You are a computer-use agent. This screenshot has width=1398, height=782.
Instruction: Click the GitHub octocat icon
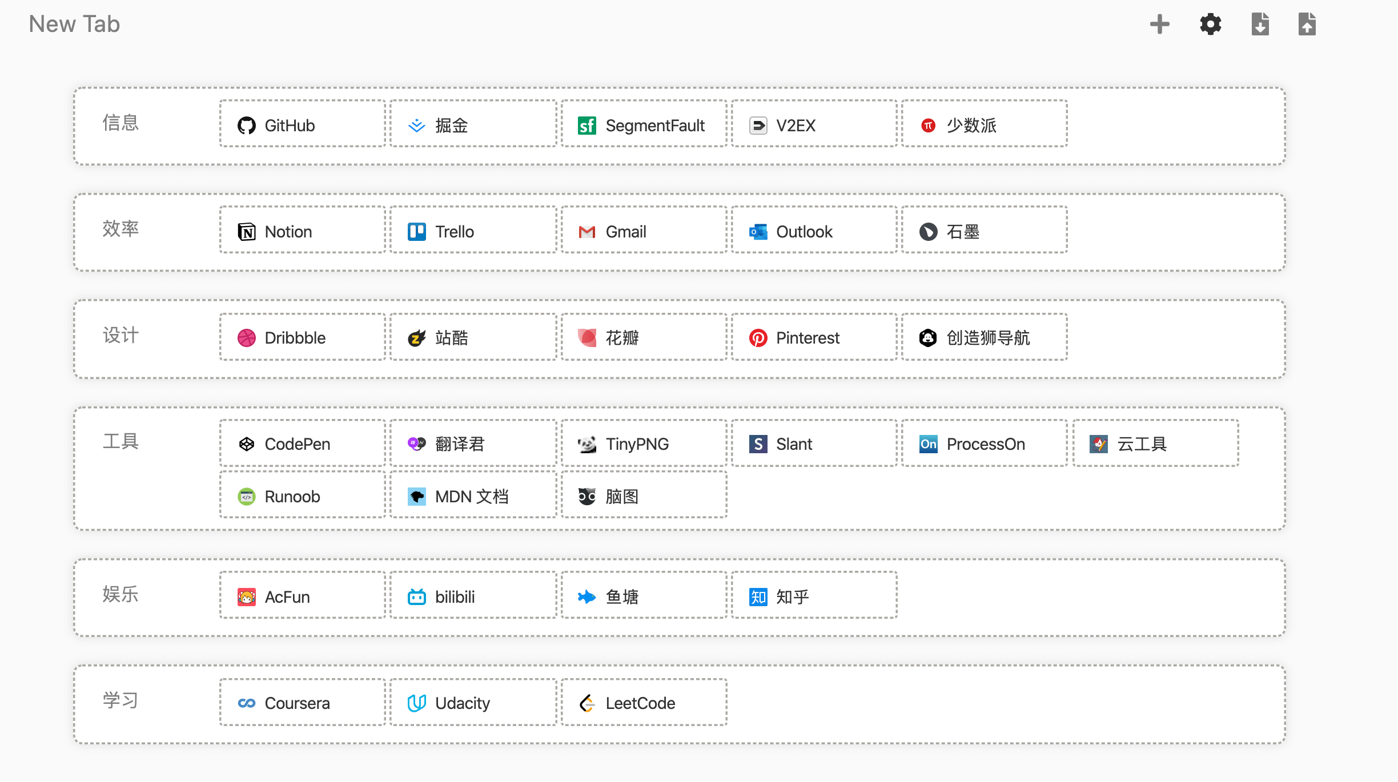246,126
